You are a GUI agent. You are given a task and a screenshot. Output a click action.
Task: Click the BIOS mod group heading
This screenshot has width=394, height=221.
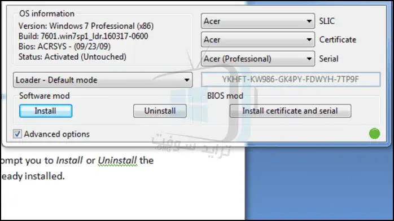pos(225,96)
